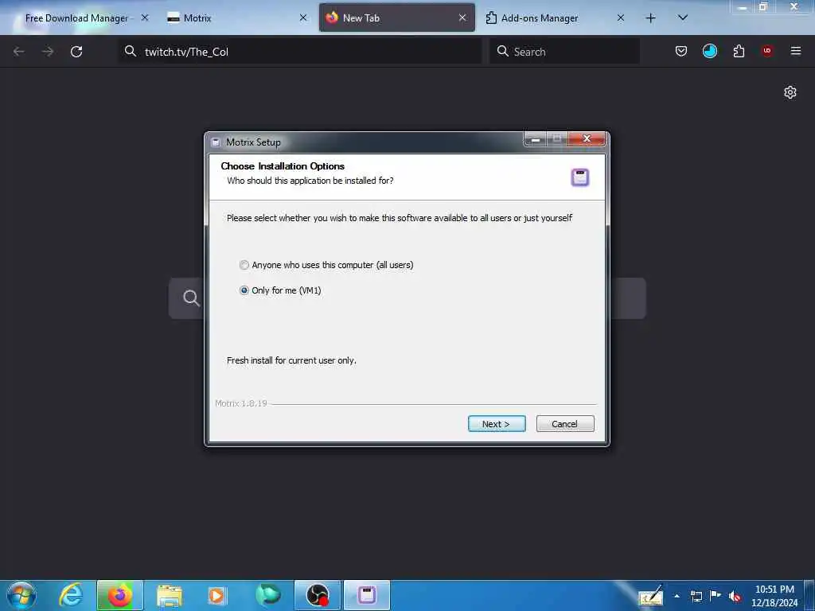Screen dimensions: 815x611
Task: Click Next in the Motrix Setup dialog
Action: point(497,424)
